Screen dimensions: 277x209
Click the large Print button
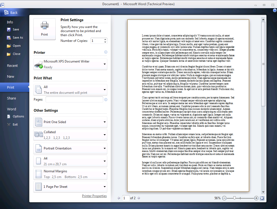coord(45,29)
